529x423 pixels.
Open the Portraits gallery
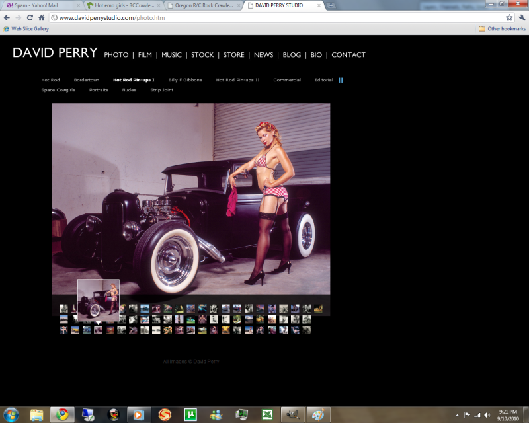coord(99,90)
